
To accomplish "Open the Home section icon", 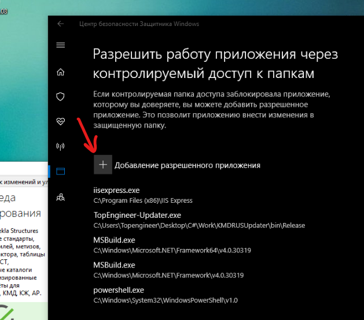I will point(60,72).
